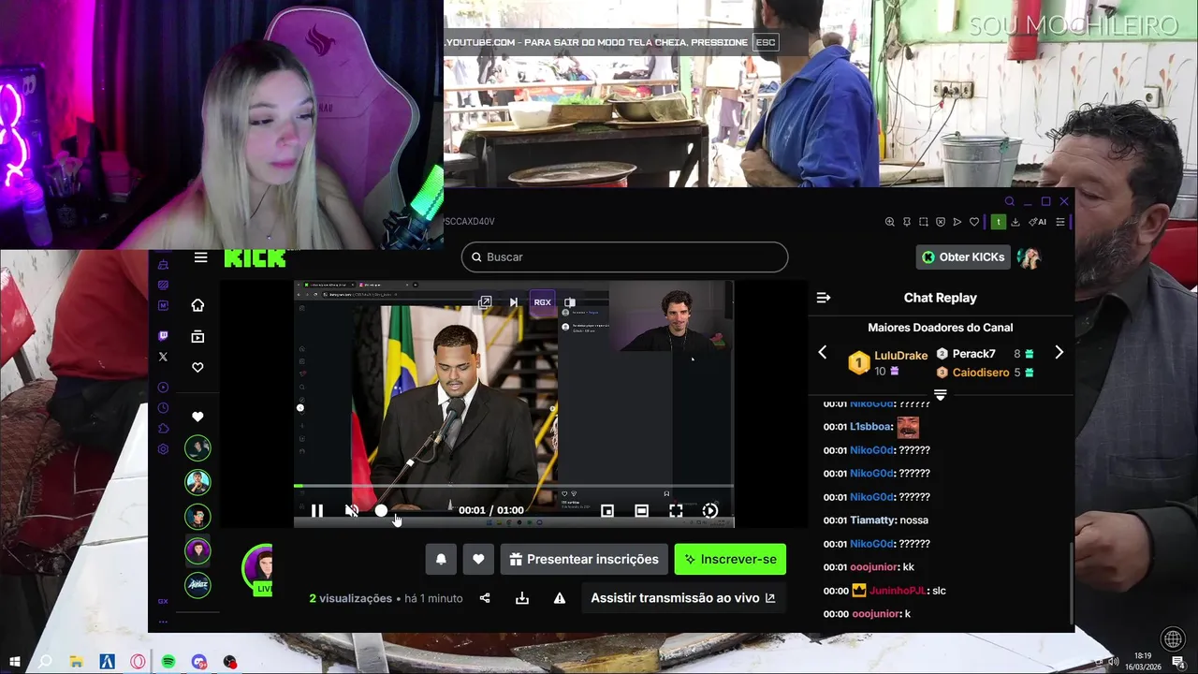
Task: Go to Kick home icon
Action: 197,305
